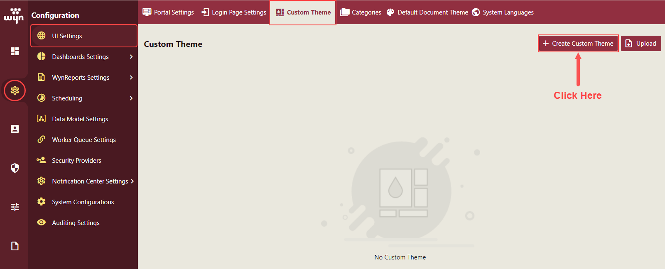Screen dimensions: 665x269
Task: Open the sliders tuning icon in left rail
Action: (15, 207)
